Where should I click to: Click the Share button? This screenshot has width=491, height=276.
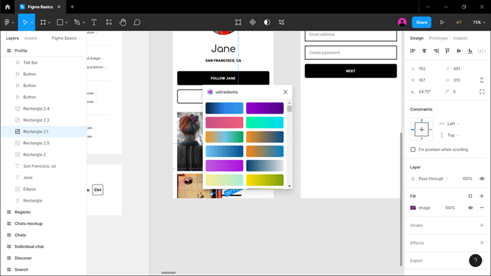422,22
